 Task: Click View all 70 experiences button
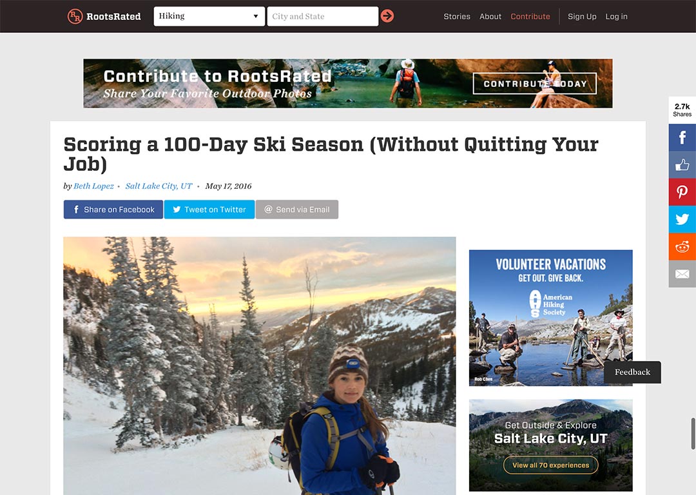pyautogui.click(x=550, y=465)
